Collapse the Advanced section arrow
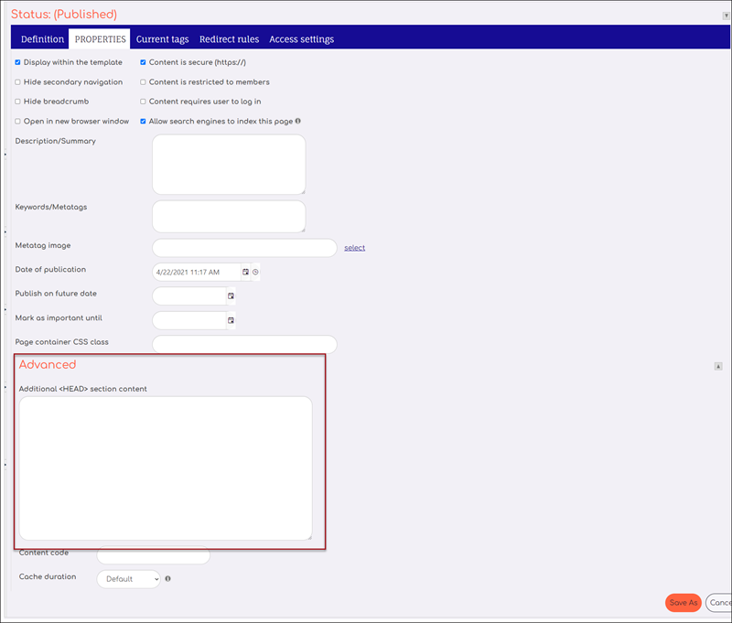The height and width of the screenshot is (623, 732). click(718, 366)
